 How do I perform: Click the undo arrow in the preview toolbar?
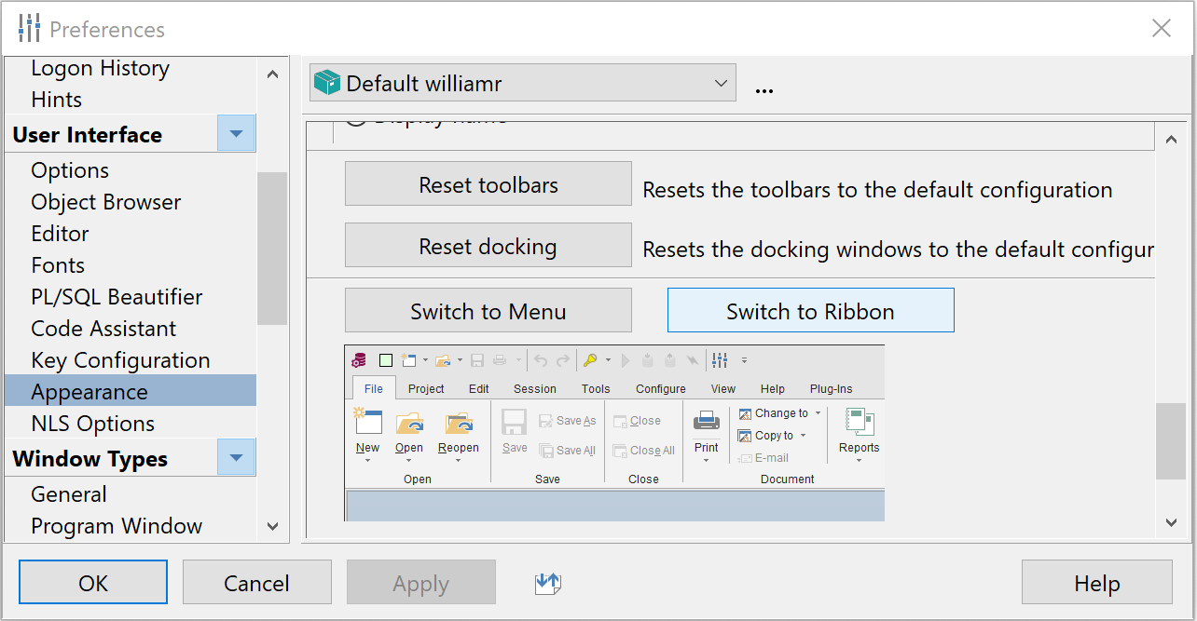tap(541, 360)
